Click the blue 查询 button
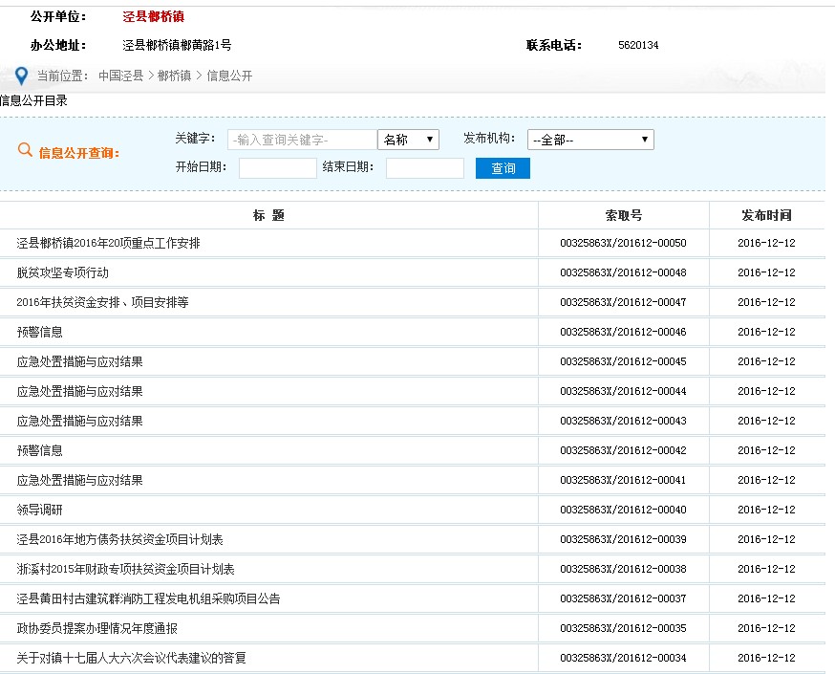 tap(503, 168)
